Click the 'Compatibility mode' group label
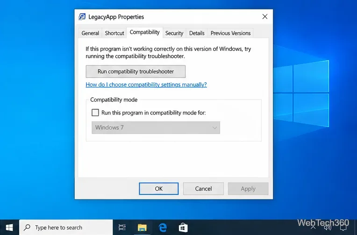This screenshot has width=357, height=235. tap(114, 100)
